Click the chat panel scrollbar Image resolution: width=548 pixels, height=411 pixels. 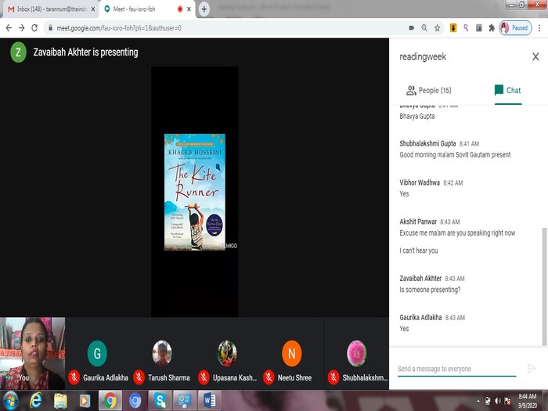point(544,287)
